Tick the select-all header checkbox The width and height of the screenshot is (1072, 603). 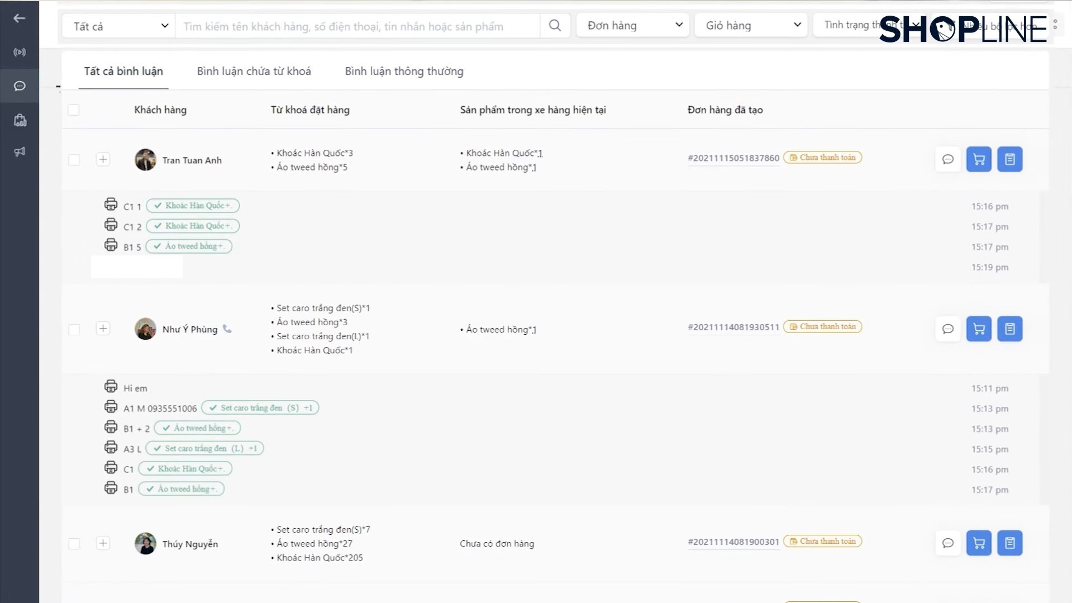click(x=74, y=110)
